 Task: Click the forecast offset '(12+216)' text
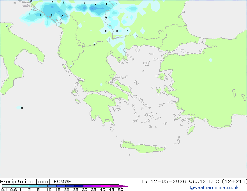(x=235, y=182)
